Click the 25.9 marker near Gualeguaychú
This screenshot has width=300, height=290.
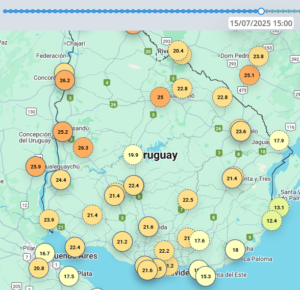point(36,166)
